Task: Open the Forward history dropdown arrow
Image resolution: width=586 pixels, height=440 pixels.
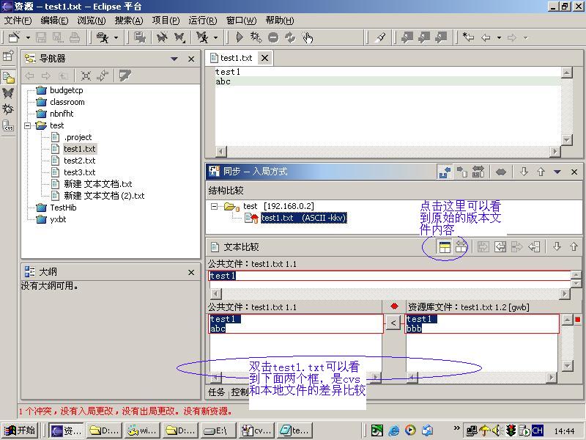Action: [x=525, y=37]
